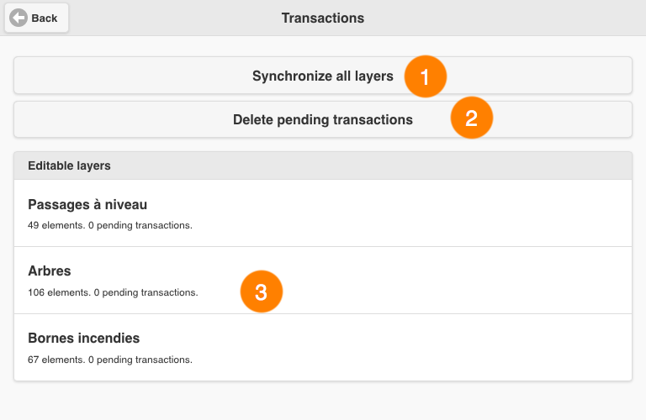The image size is (646, 420).
Task: Click the Editable layers section header
Action: pyautogui.click(x=323, y=165)
